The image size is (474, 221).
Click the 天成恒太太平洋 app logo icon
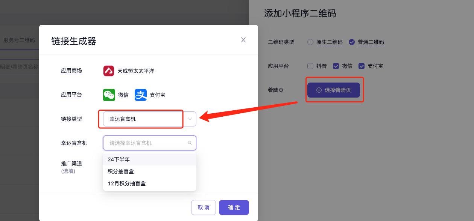click(x=109, y=71)
